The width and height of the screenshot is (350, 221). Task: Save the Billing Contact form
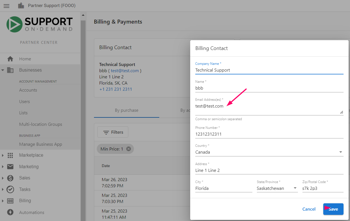click(x=333, y=209)
